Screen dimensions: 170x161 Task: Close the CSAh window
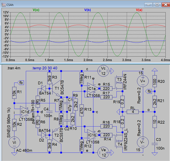tap(165, 5)
